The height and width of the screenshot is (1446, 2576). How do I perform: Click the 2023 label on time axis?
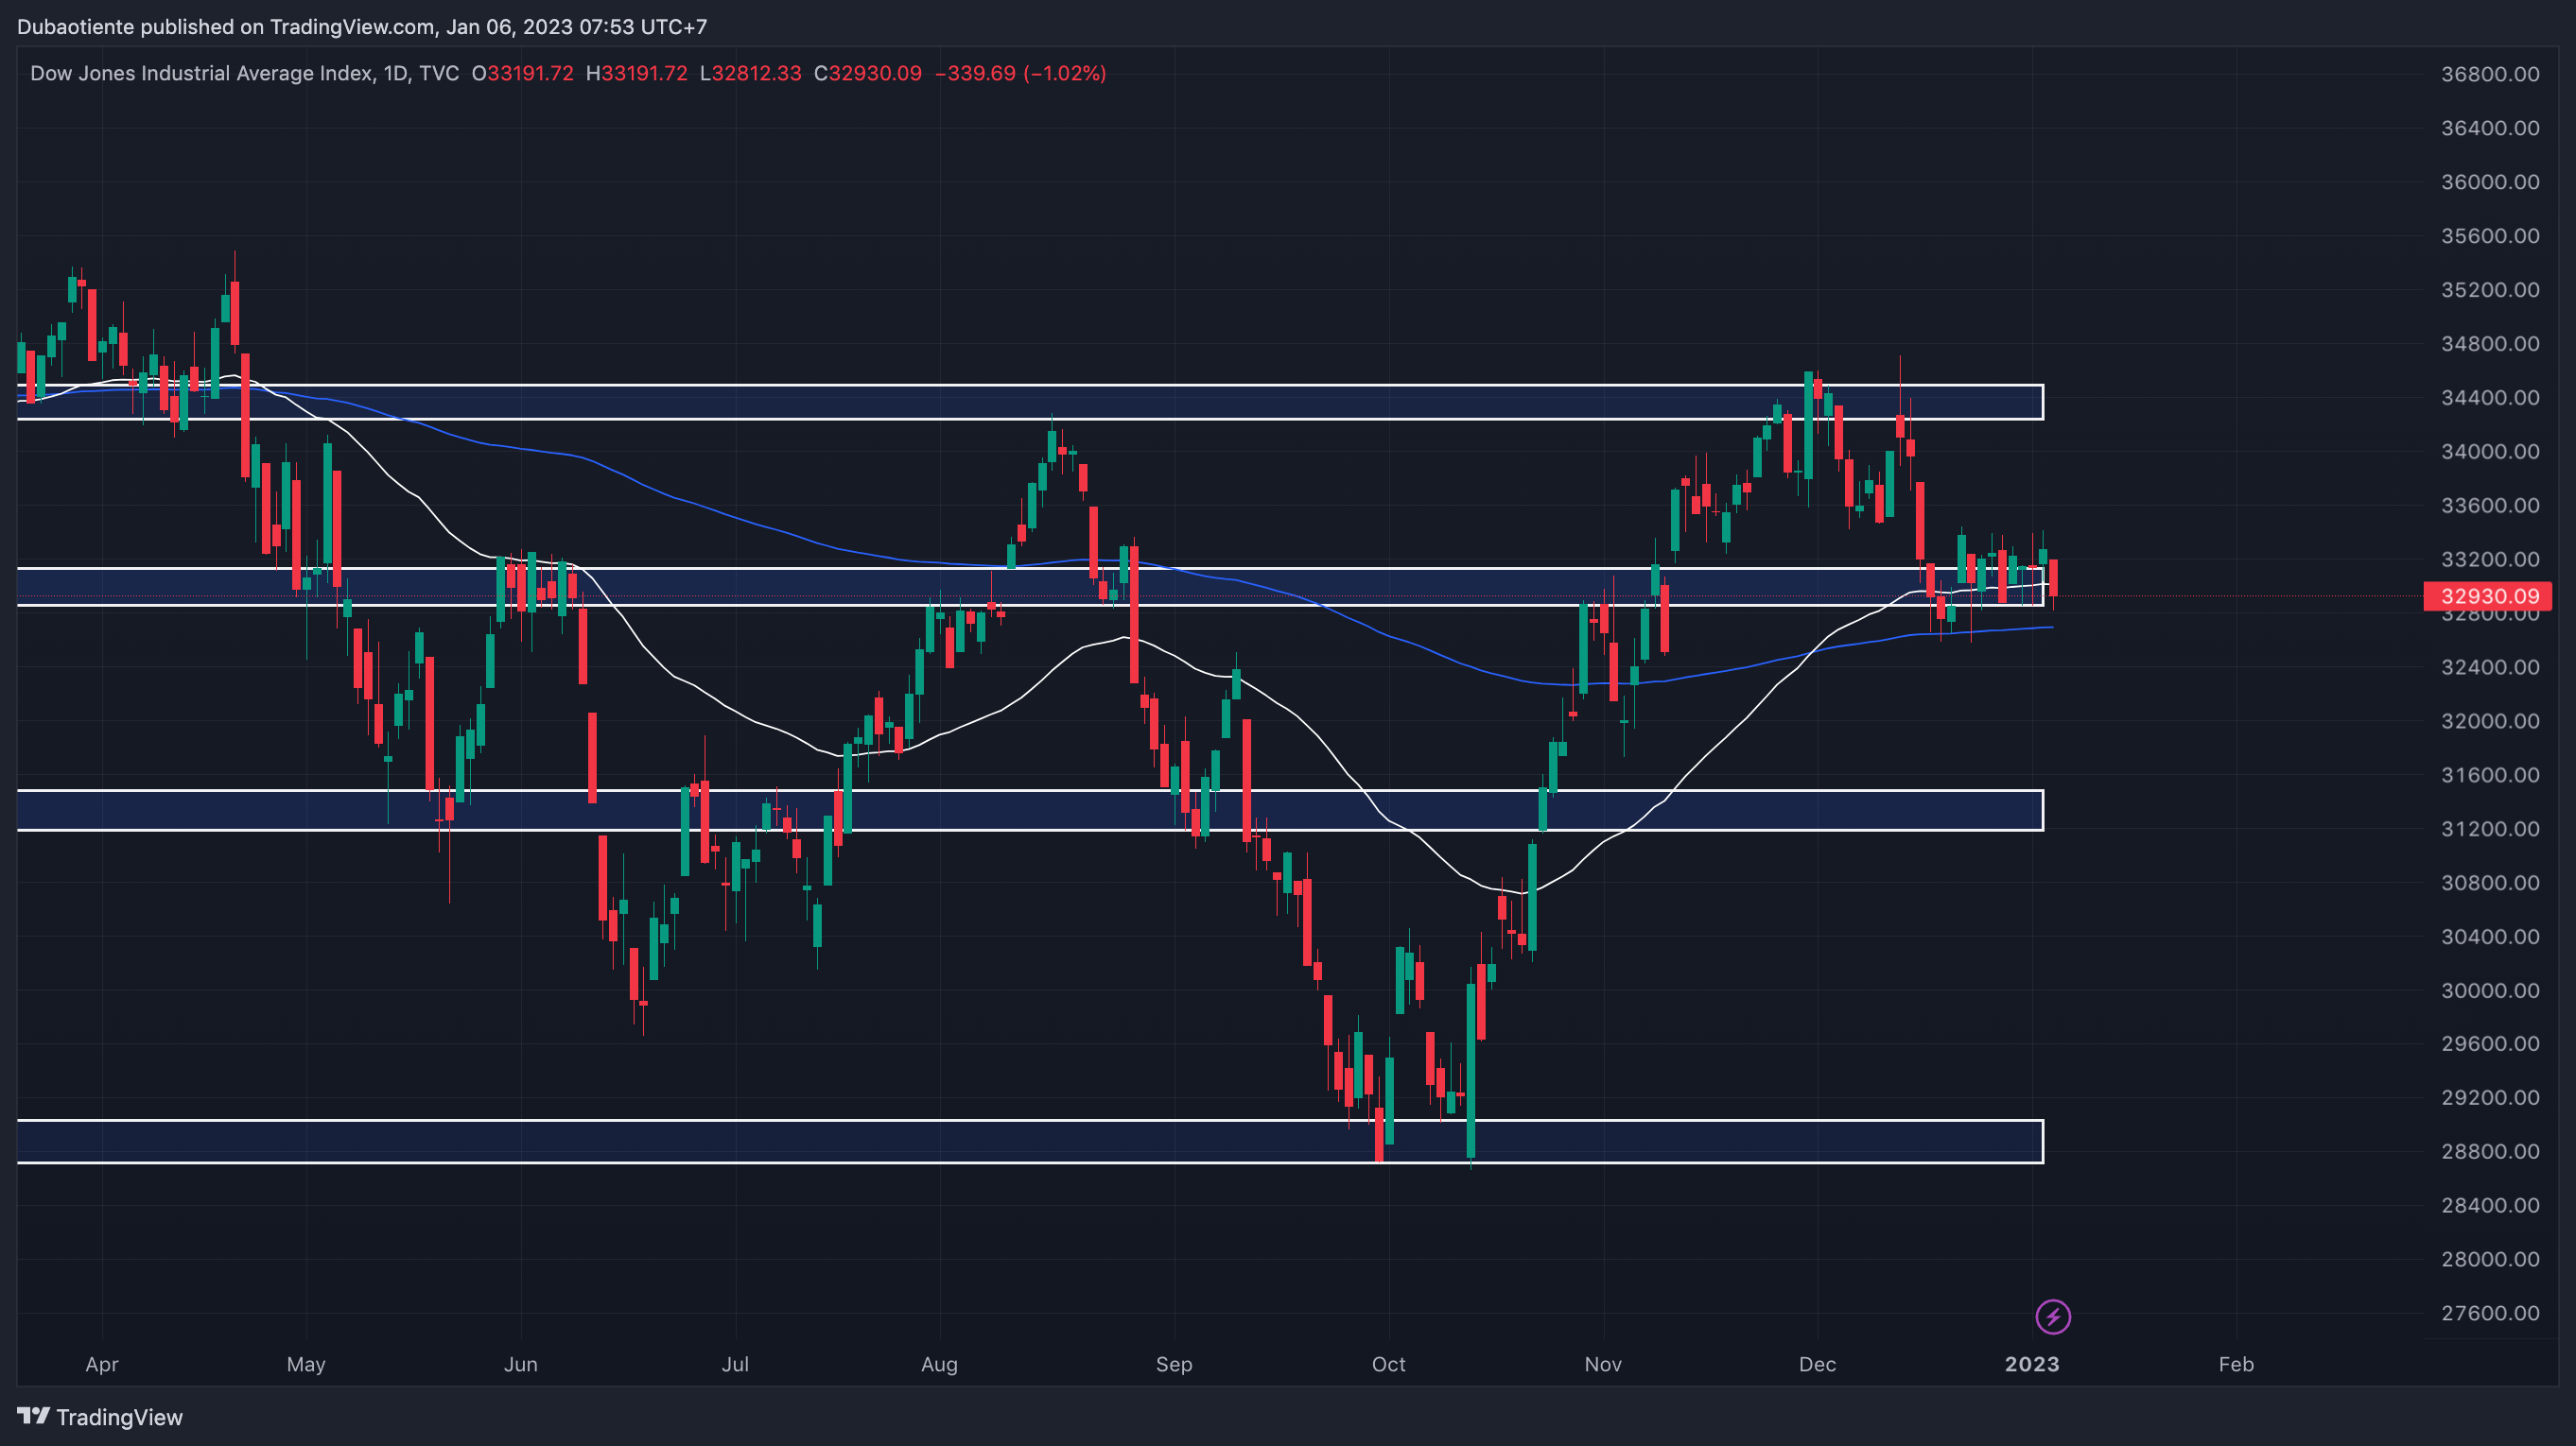[x=2032, y=1364]
